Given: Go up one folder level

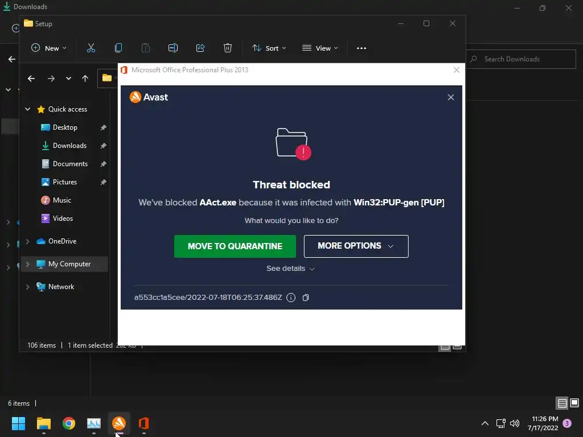Looking at the screenshot, I should [85, 79].
